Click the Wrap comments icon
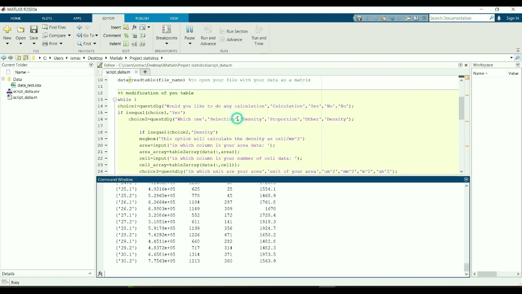The image size is (522, 294). [x=143, y=36]
